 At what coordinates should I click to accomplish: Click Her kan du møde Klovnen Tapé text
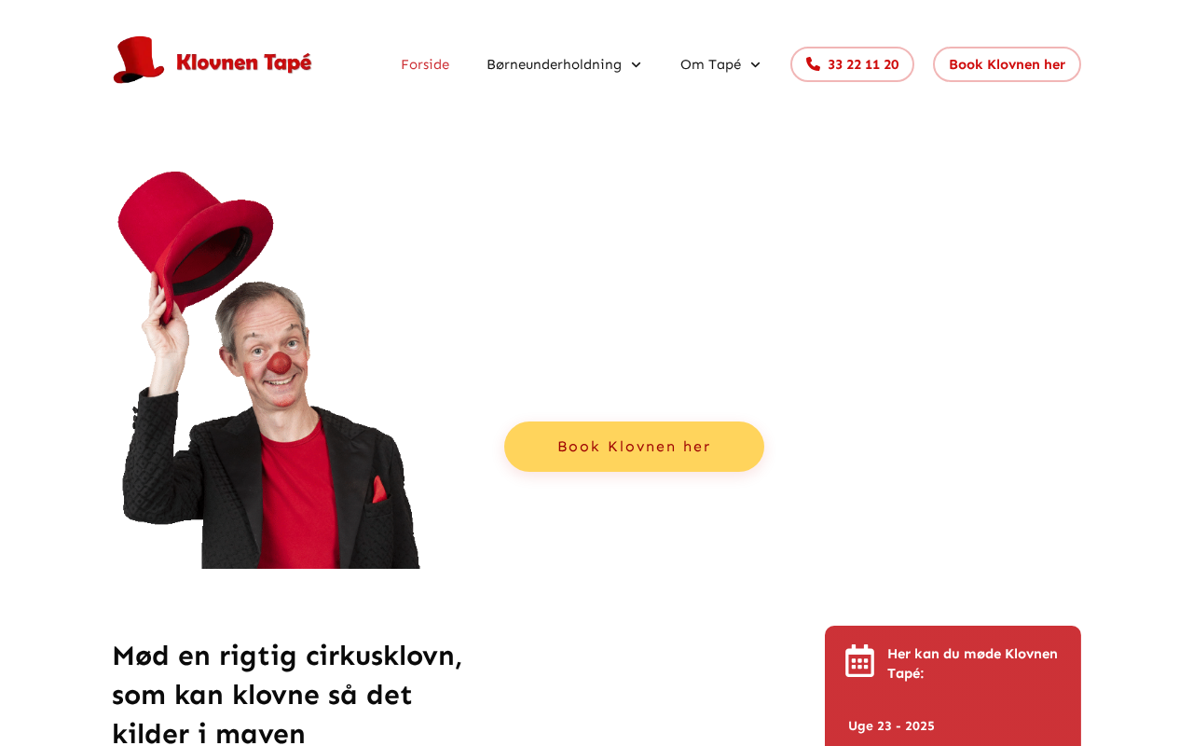pyautogui.click(x=972, y=663)
